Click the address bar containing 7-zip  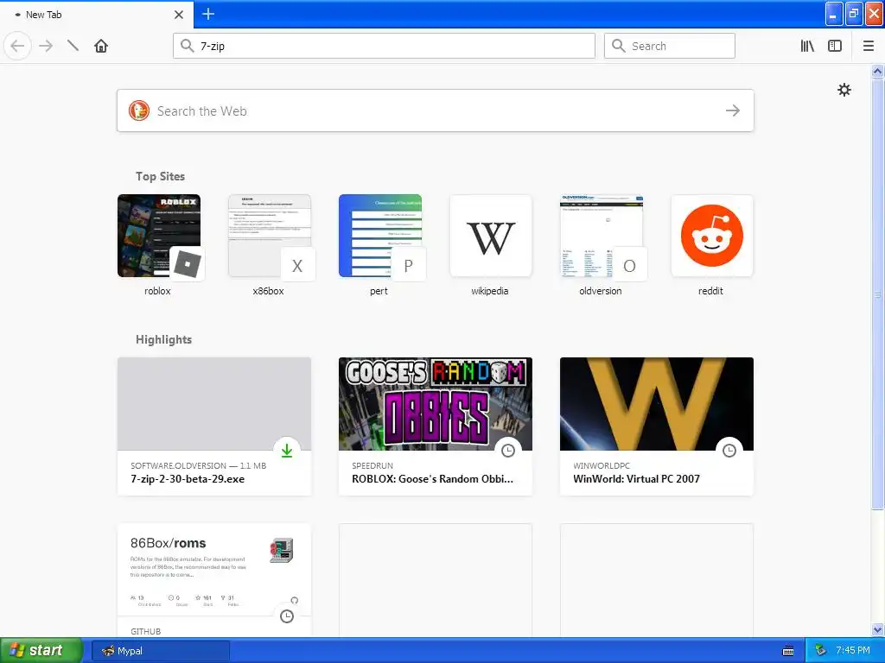(384, 46)
